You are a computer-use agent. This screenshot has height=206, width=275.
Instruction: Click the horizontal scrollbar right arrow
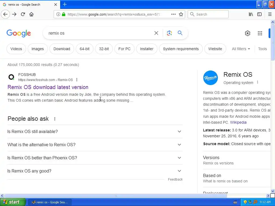point(268,196)
